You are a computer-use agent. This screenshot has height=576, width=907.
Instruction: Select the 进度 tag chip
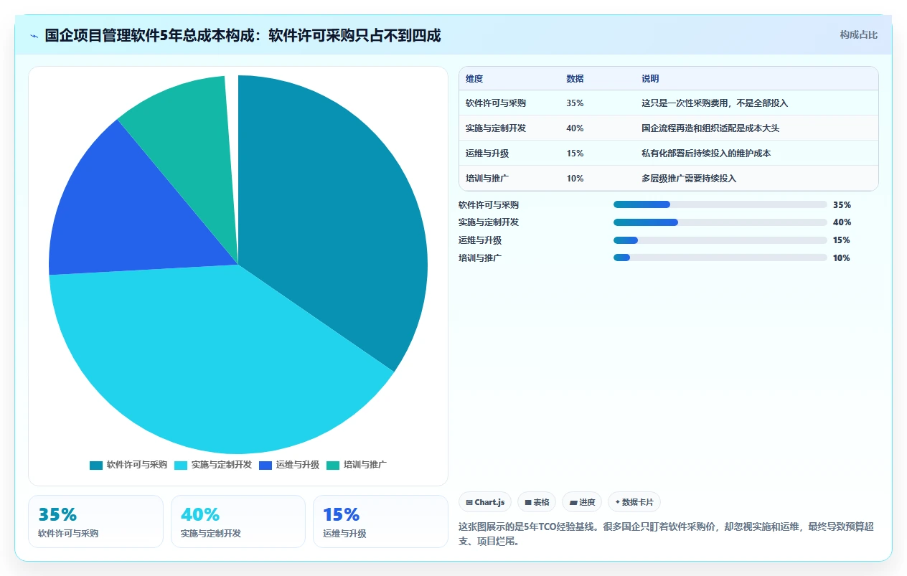[x=582, y=502]
